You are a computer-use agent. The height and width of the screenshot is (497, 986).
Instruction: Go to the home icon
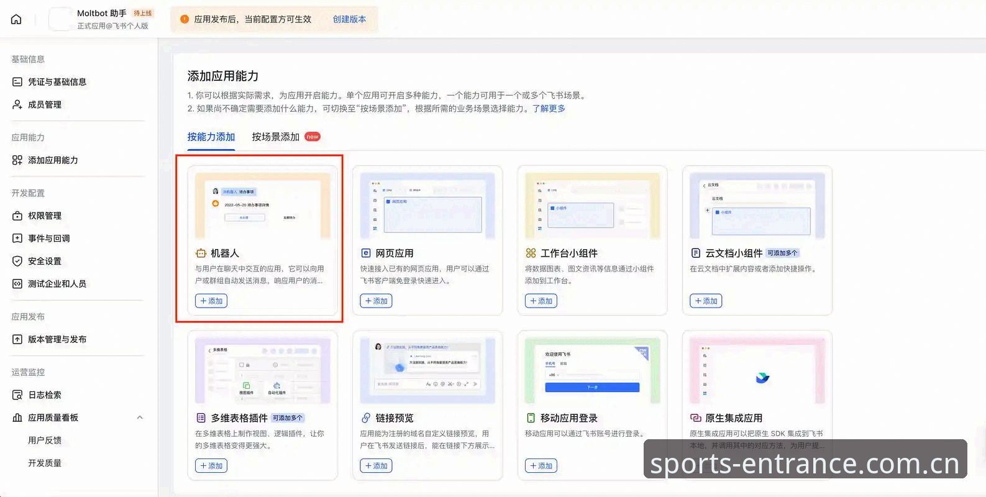(17, 19)
